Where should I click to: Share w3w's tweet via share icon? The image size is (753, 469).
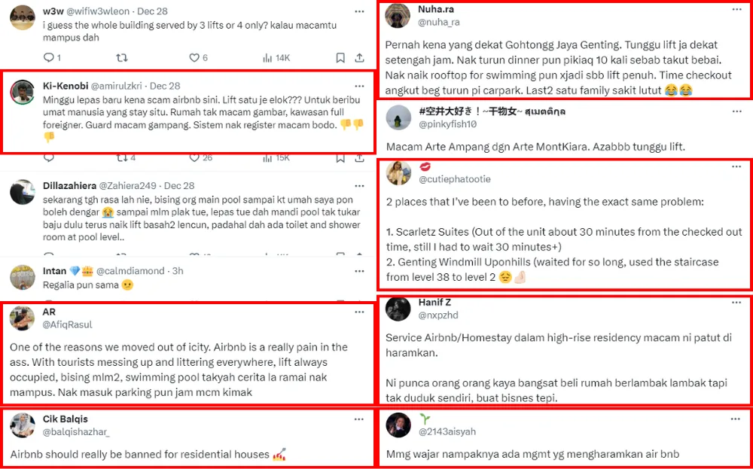[x=359, y=57]
